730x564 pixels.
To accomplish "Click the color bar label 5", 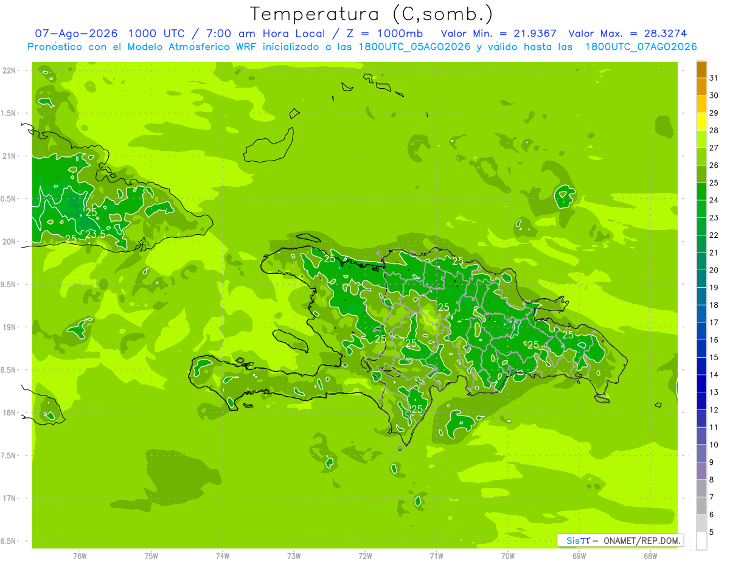I will pyautogui.click(x=712, y=532).
